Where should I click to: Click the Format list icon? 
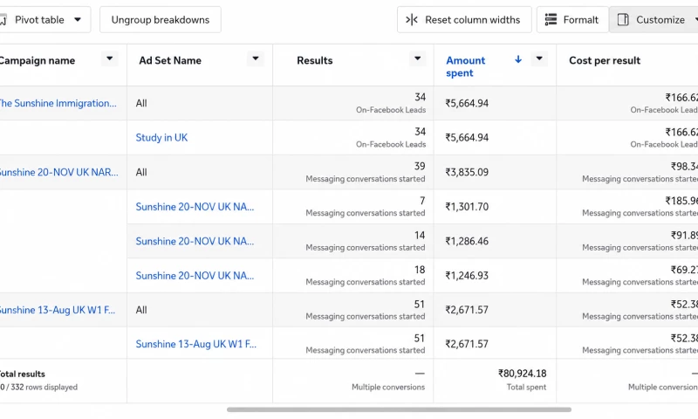(x=551, y=19)
